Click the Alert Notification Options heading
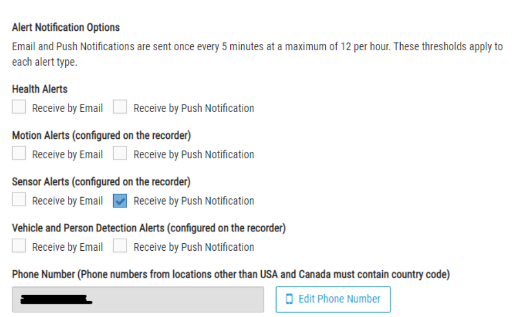The width and height of the screenshot is (520, 317). click(66, 27)
